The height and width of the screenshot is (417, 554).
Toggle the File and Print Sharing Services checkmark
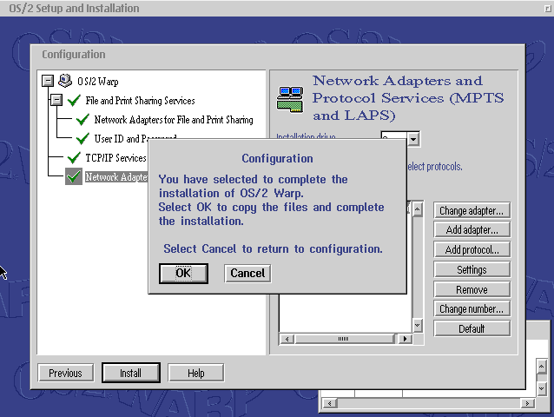(74, 101)
